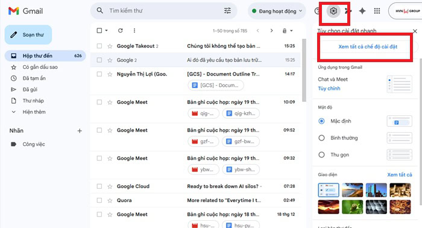The height and width of the screenshot is (228, 422).
Task: Open the Đang hoạt động status dropdown
Action: 277,11
